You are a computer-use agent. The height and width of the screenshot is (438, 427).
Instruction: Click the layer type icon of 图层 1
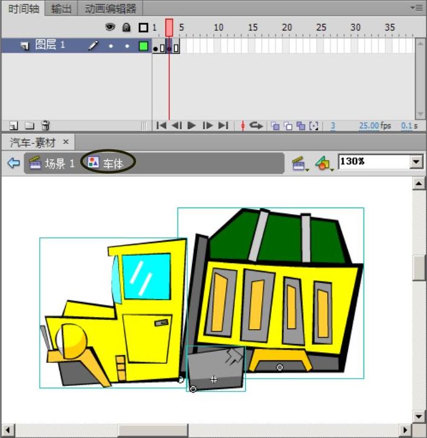[x=25, y=46]
